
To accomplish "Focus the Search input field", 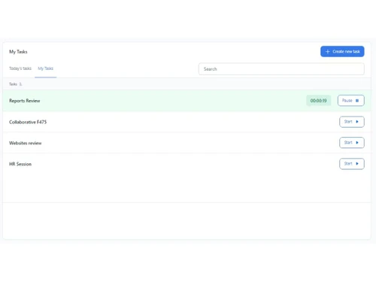I will click(x=281, y=69).
